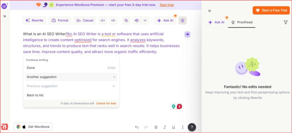This screenshot has height=133, width=292.
Task: Switch to the Ask AI panel tab
Action: [x=216, y=22]
